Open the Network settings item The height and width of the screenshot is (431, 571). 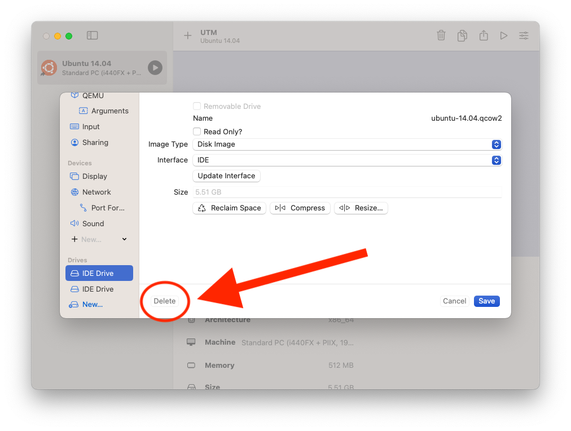[96, 192]
